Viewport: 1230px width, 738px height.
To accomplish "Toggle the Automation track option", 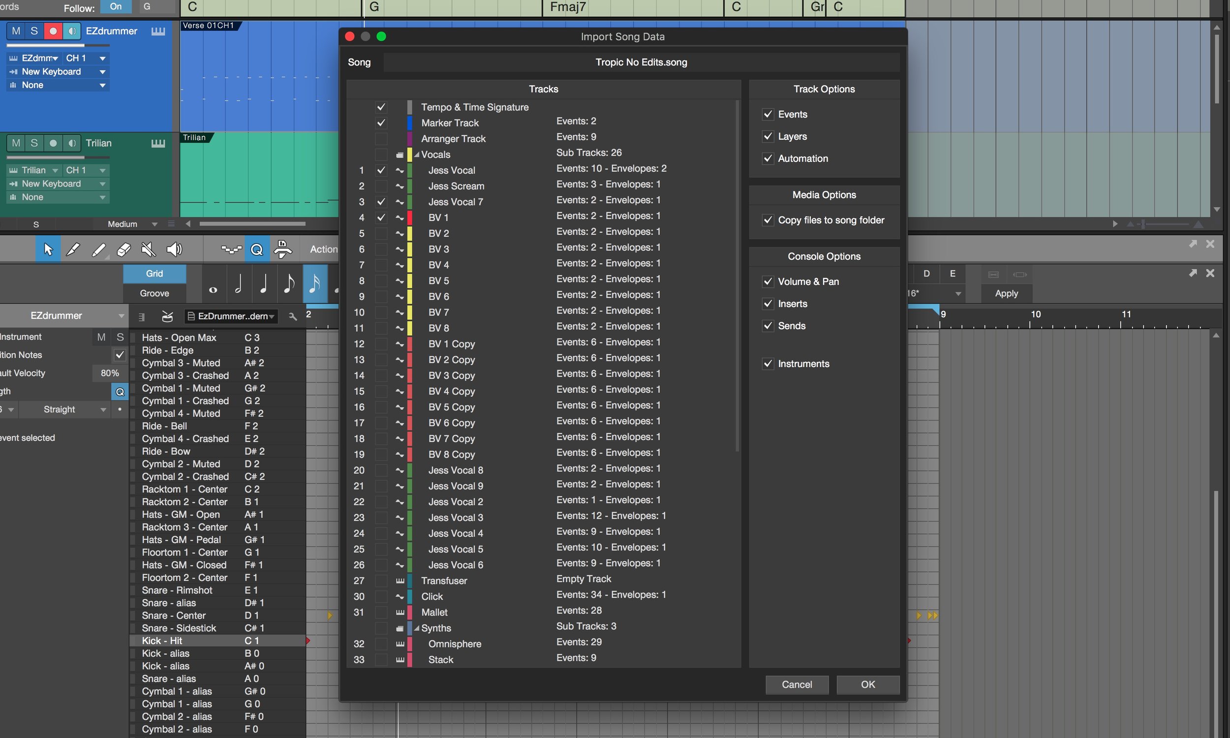I will pyautogui.click(x=768, y=158).
